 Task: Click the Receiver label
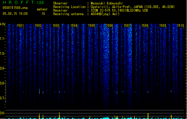tap(60, 10)
